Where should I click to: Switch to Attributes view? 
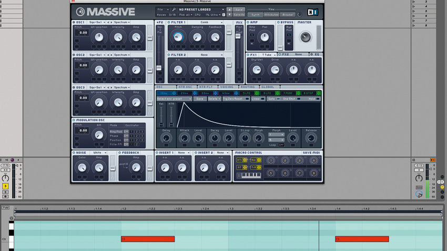coord(271,15)
